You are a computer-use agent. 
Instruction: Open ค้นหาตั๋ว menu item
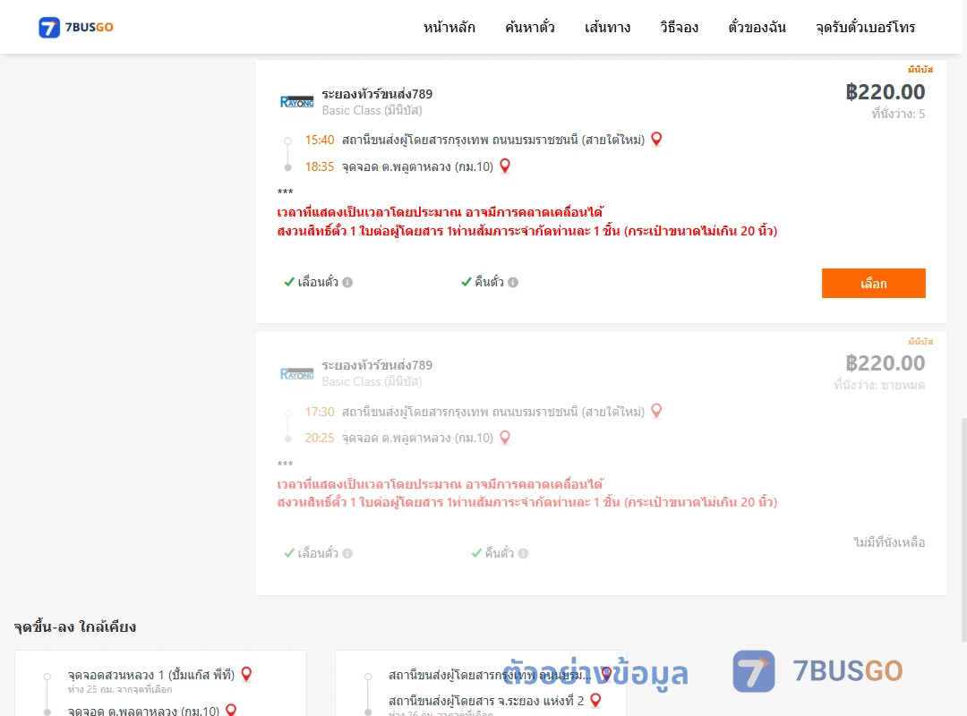point(530,27)
